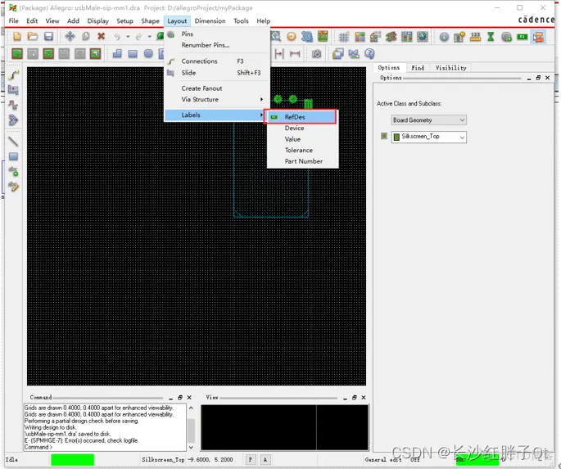This screenshot has width=561, height=469.
Task: Open the Board Geometry class dropdown
Action: [x=428, y=120]
